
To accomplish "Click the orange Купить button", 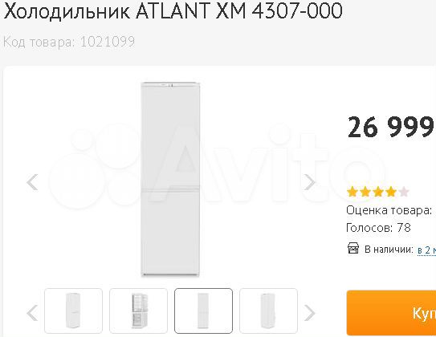I will pyautogui.click(x=391, y=313).
